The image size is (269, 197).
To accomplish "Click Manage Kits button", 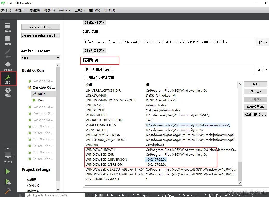I will (x=41, y=27).
